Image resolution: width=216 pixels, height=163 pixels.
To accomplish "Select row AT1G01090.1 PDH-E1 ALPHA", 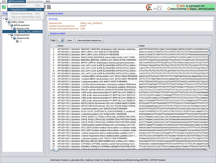I will tap(129, 90).
